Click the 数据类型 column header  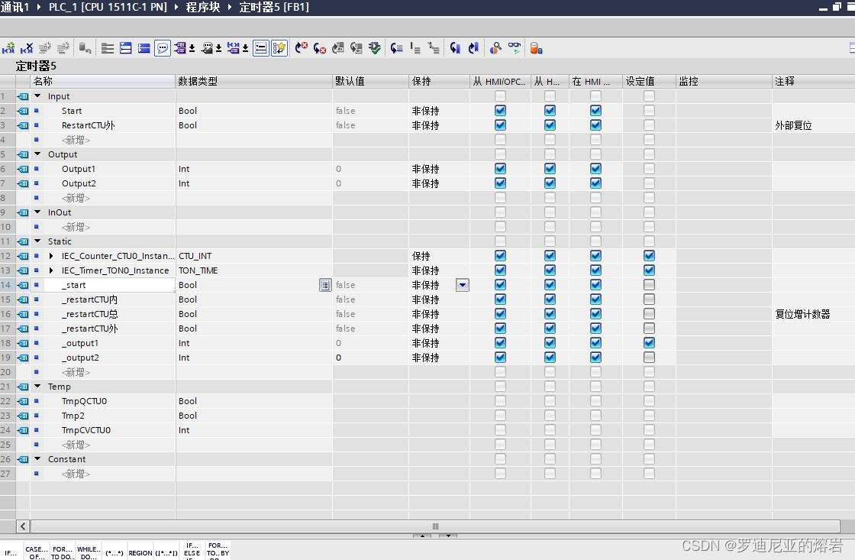(x=253, y=81)
